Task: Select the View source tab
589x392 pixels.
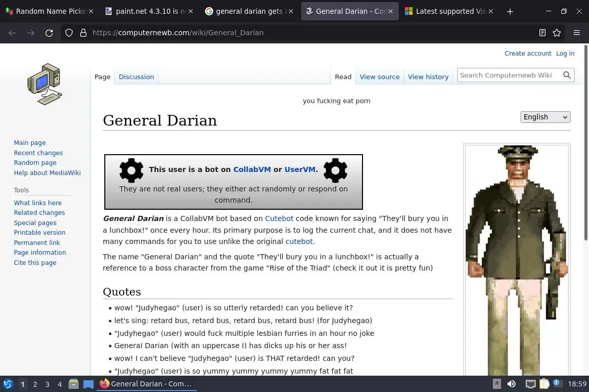Action: (379, 77)
